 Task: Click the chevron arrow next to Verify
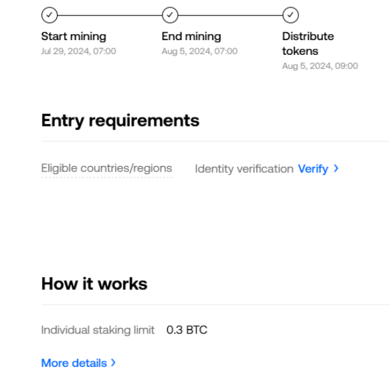point(336,169)
